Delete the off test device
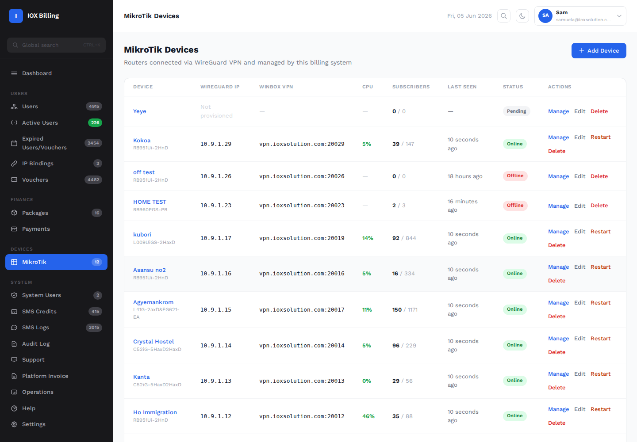 pos(599,176)
